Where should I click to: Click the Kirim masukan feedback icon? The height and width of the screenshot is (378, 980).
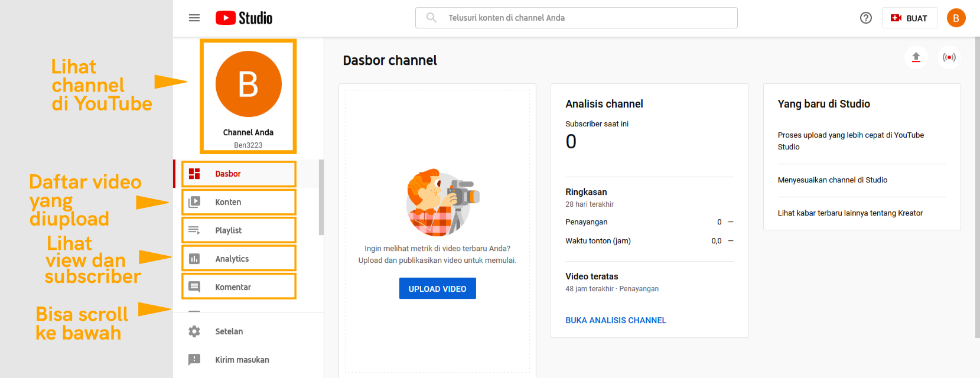point(194,360)
